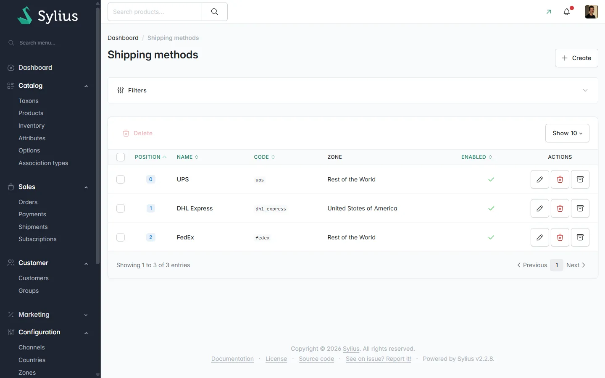605x378 pixels.
Task: Click the plus icon in Create
Action: click(x=565, y=58)
